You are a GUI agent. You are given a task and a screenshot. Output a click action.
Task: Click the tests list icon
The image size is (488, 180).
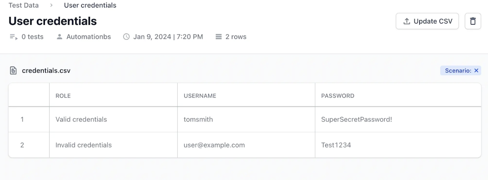(x=14, y=37)
